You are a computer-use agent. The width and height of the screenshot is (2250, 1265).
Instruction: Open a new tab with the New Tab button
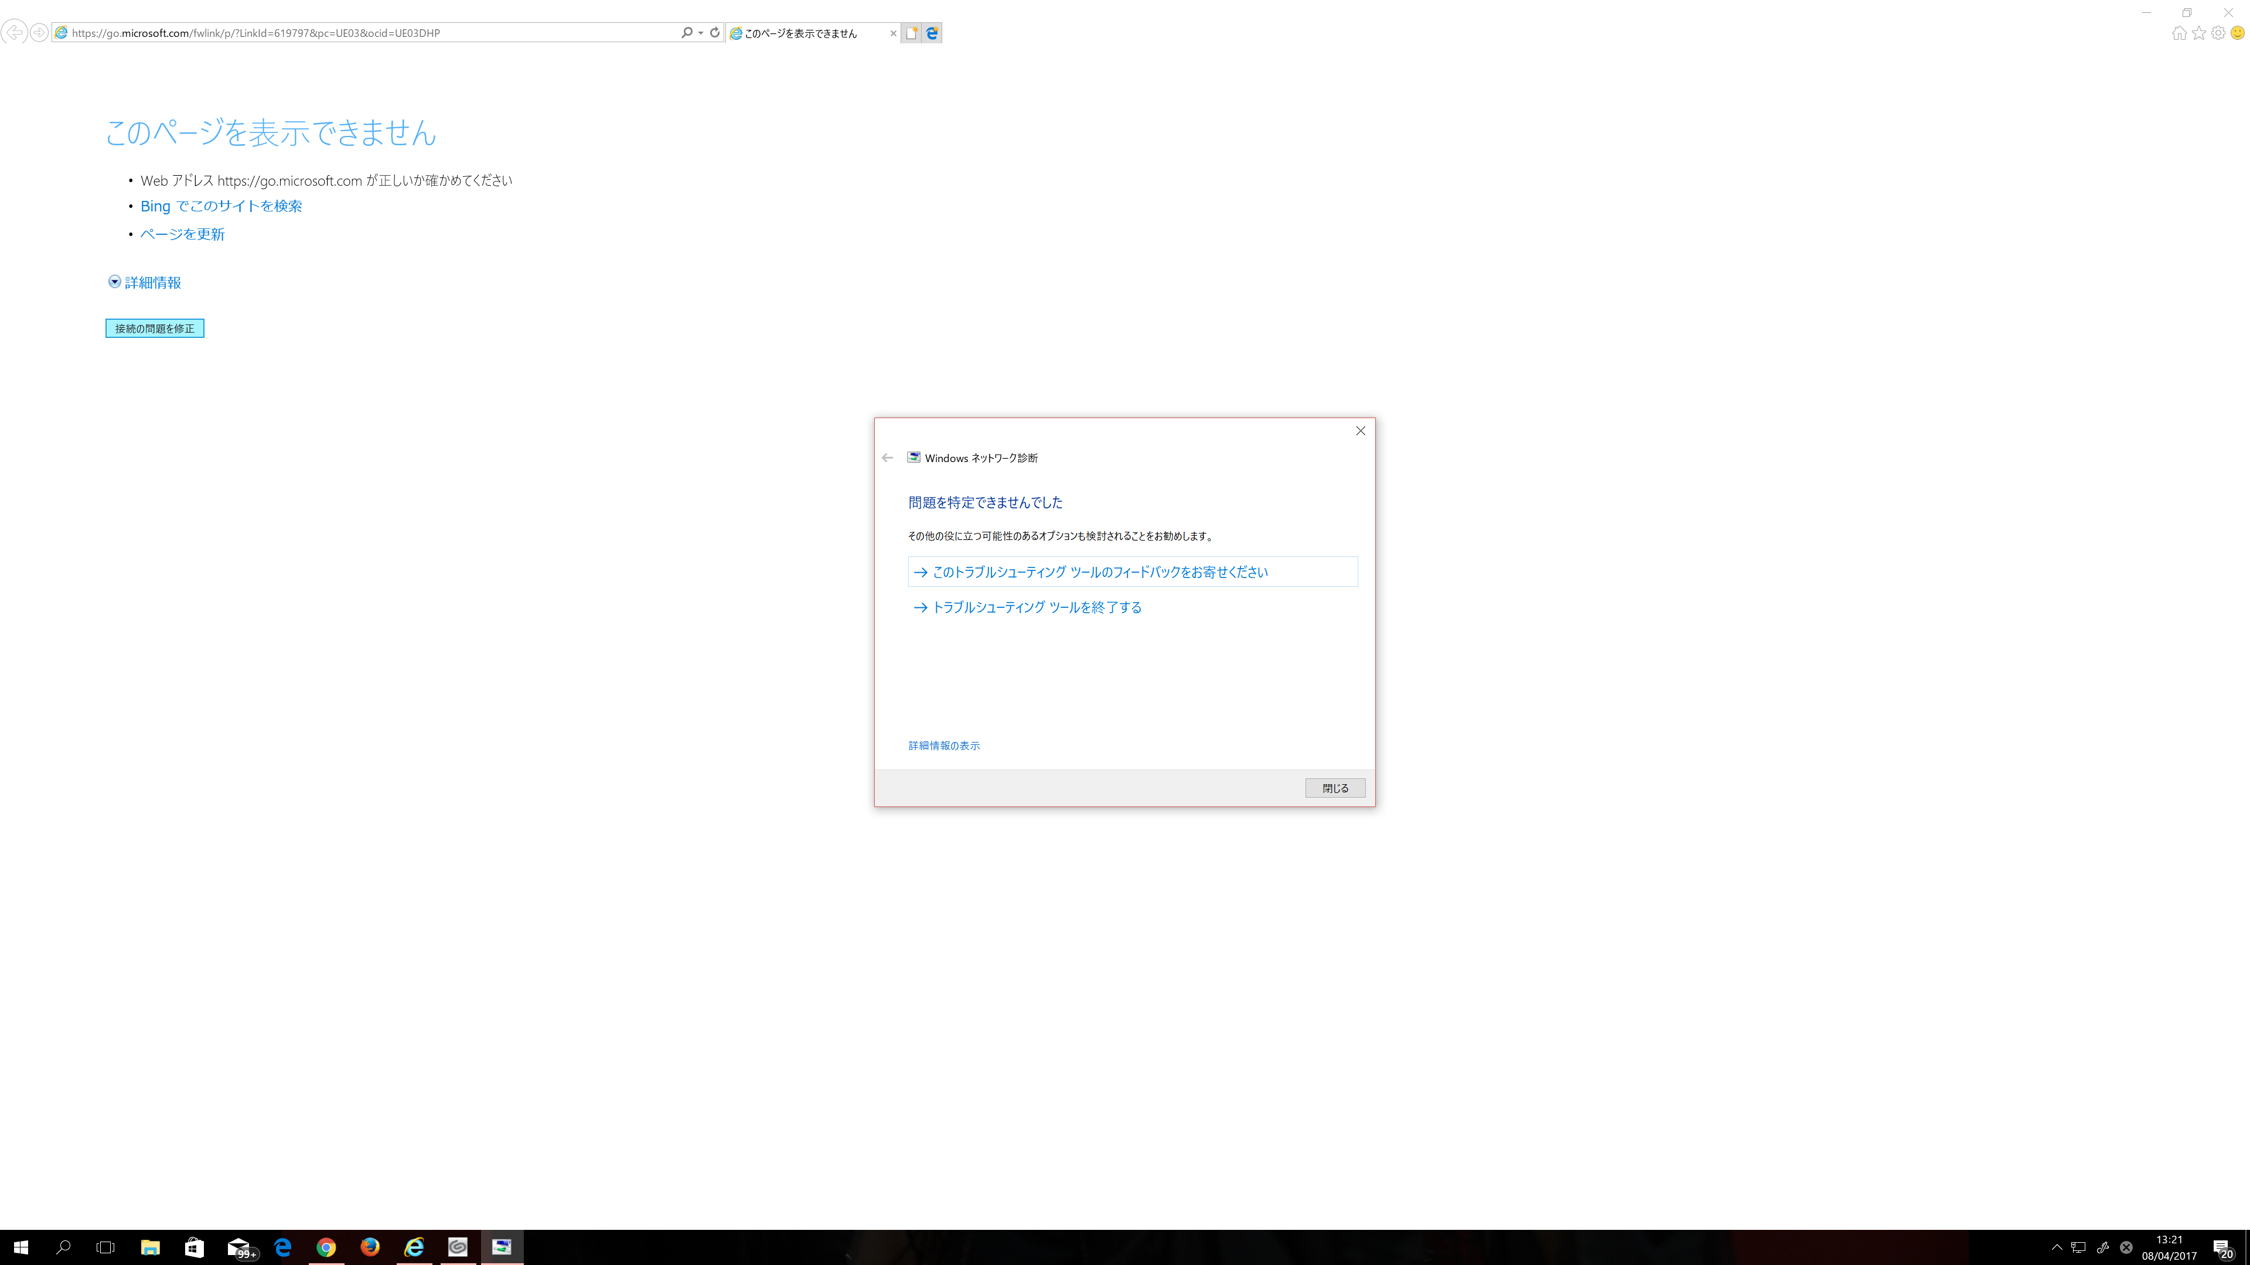point(911,33)
